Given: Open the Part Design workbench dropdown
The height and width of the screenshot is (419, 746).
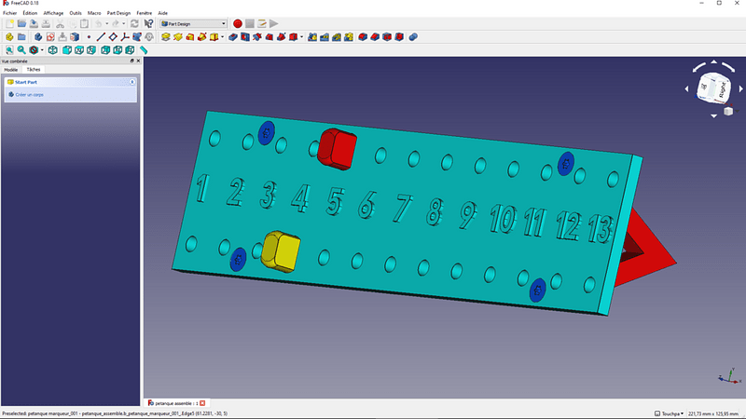Looking at the screenshot, I should (193, 24).
